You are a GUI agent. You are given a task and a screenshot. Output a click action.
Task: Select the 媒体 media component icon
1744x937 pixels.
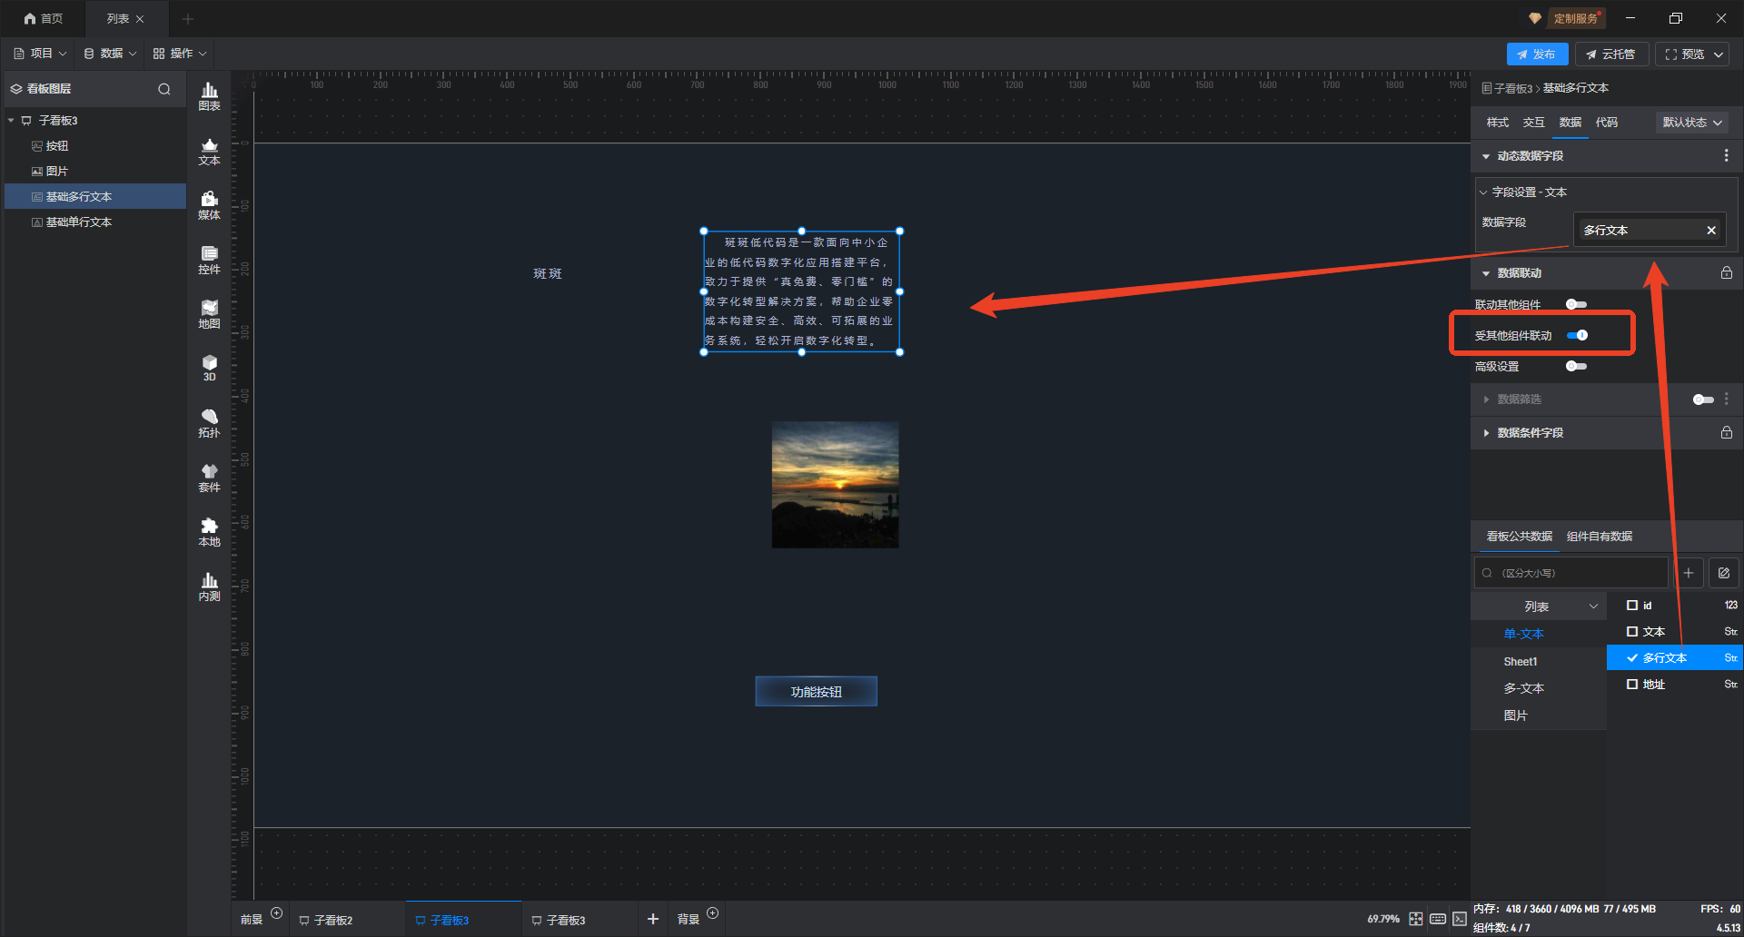pyautogui.click(x=209, y=204)
